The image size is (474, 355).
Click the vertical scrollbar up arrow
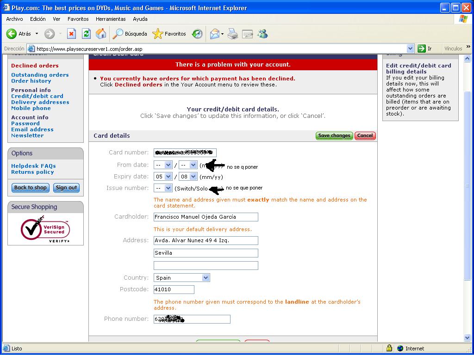pyautogui.click(x=467, y=58)
